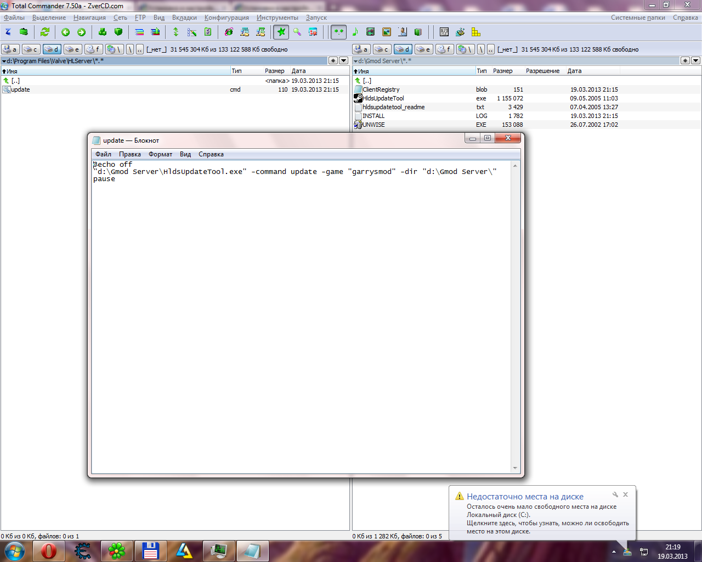Go to parent with left panel '..' button
702x562 pixels.
click(x=140, y=49)
